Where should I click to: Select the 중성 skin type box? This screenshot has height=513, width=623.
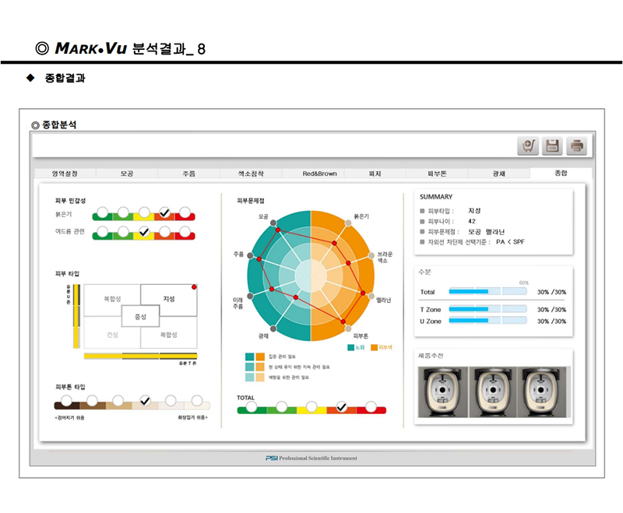click(141, 316)
